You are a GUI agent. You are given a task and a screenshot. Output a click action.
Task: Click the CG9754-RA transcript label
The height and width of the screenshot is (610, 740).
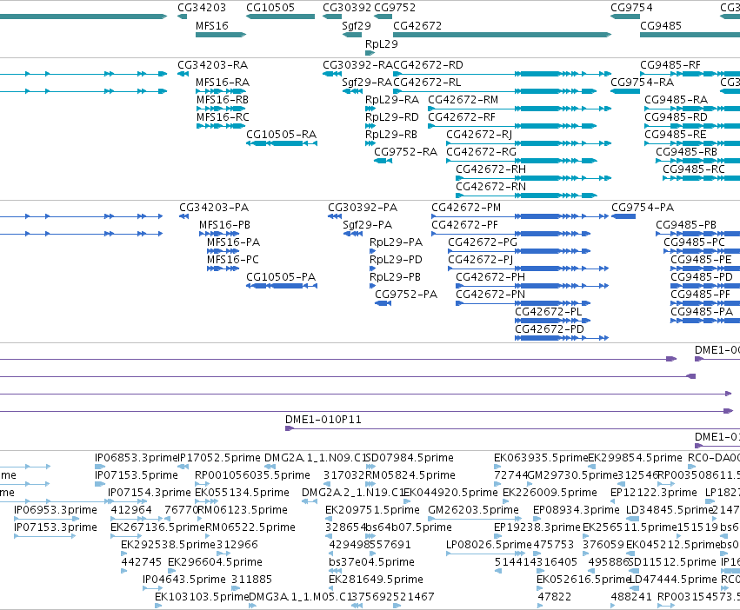[643, 83]
